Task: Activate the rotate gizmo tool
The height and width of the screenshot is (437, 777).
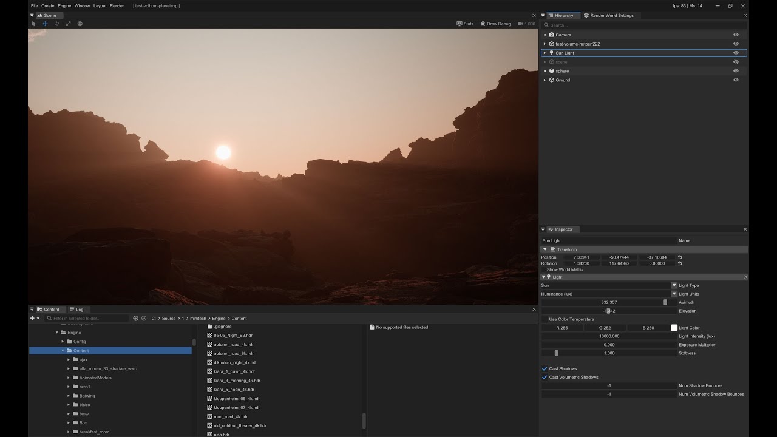Action: pos(56,24)
